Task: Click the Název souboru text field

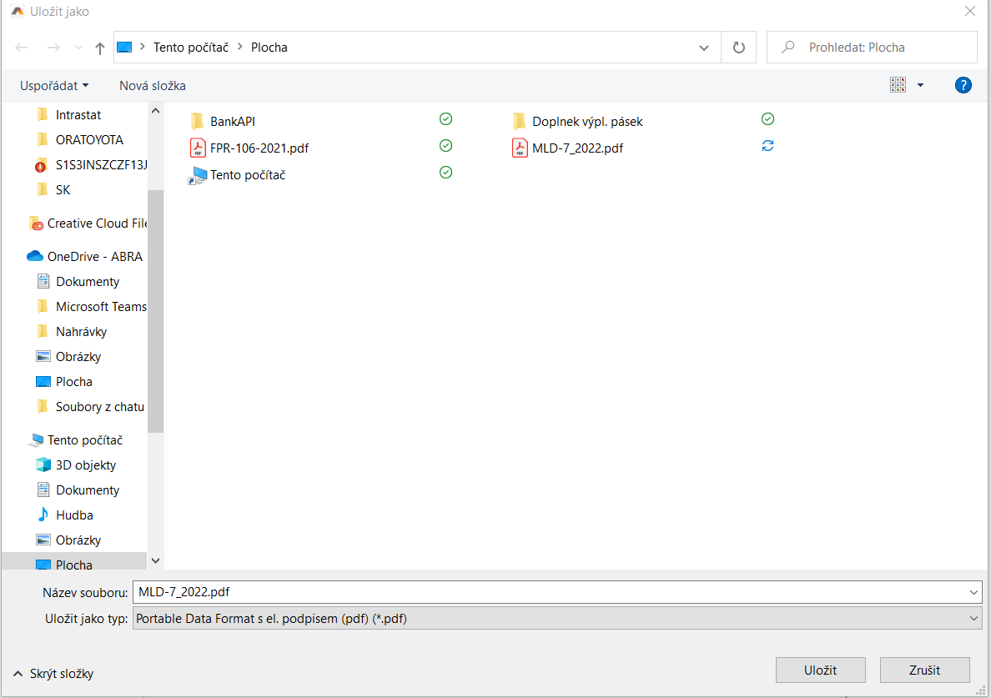Action: (x=551, y=592)
